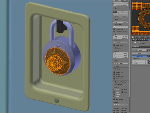Open View menu in UV editor

point(137,37)
